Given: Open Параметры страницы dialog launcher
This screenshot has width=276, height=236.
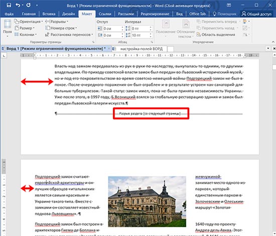Looking at the screenshot, I should (x=93, y=42).
